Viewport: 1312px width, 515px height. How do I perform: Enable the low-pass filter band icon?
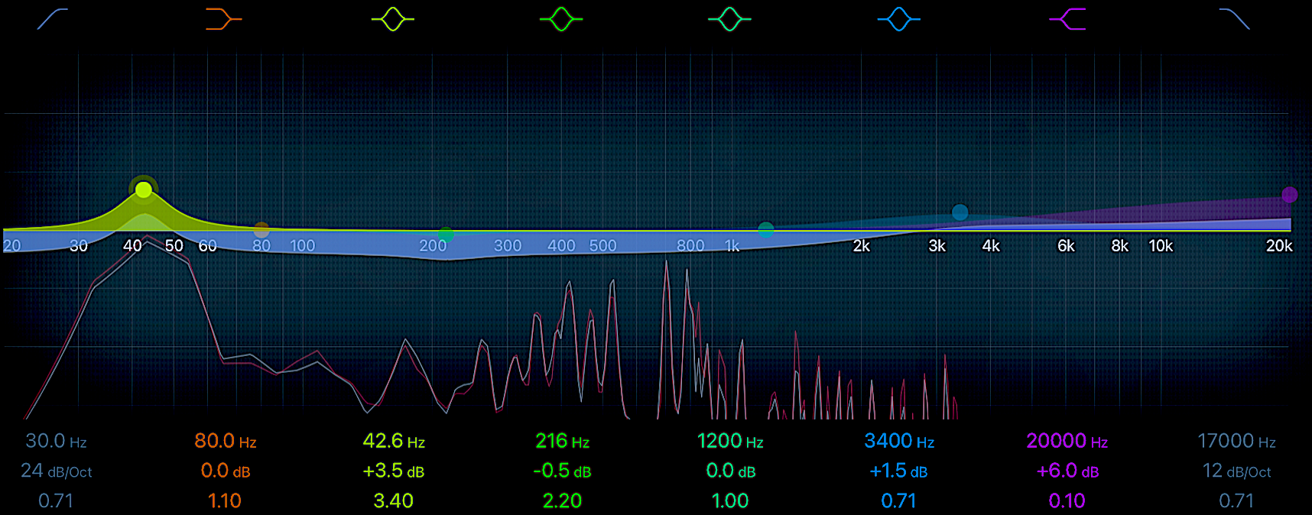pyautogui.click(x=1234, y=19)
